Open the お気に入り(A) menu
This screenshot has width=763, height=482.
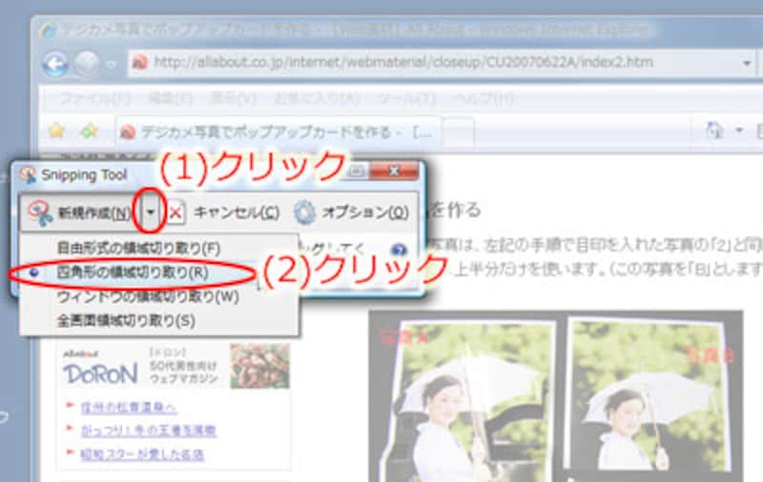pos(317,99)
